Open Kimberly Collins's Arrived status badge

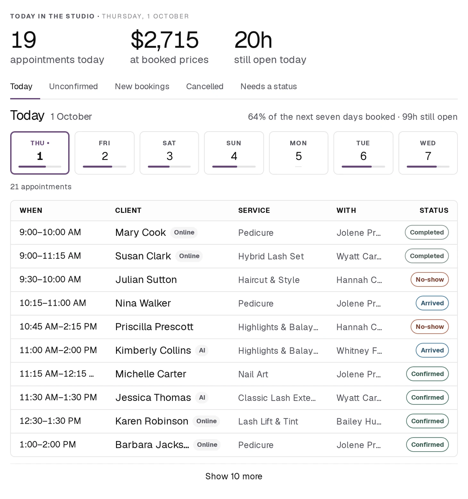(x=432, y=350)
